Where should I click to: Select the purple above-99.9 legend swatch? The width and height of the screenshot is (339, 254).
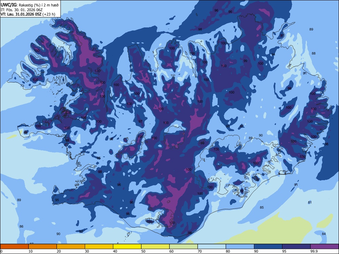point(324,247)
